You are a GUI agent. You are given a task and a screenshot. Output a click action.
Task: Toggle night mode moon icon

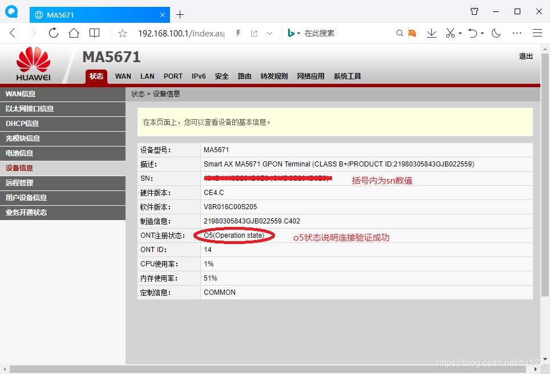tap(496, 33)
